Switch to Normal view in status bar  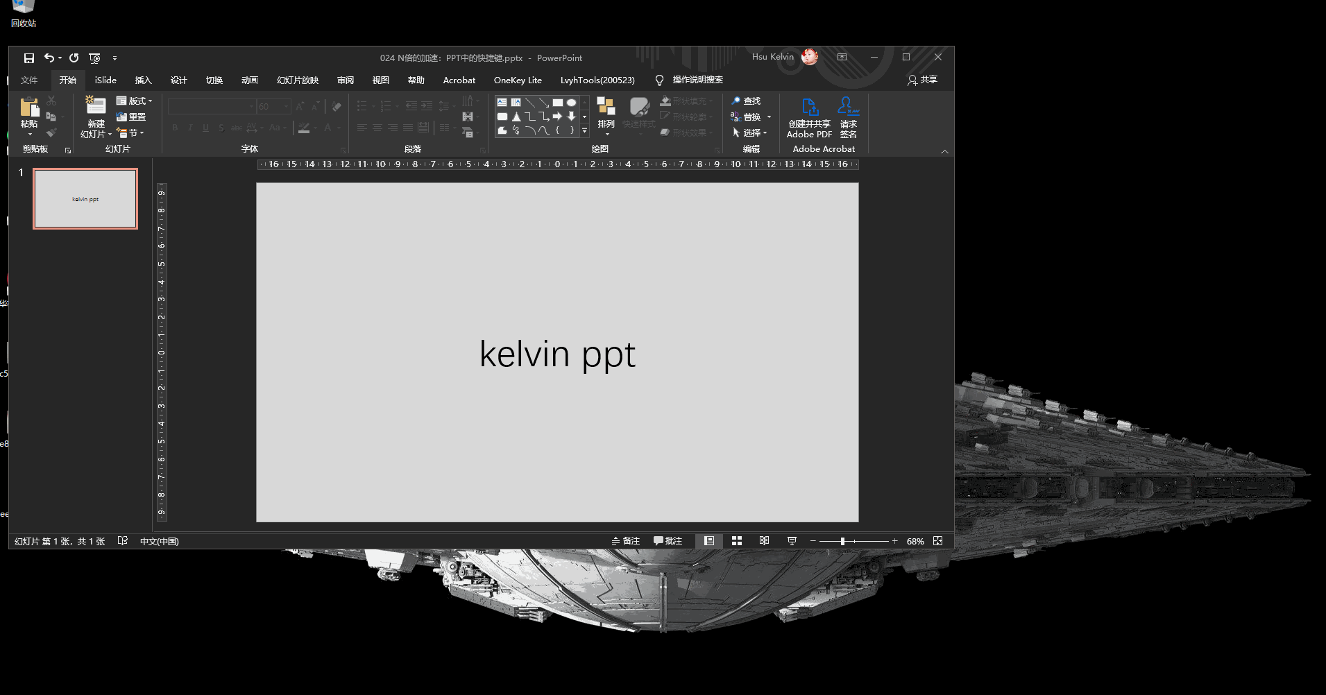pos(709,541)
